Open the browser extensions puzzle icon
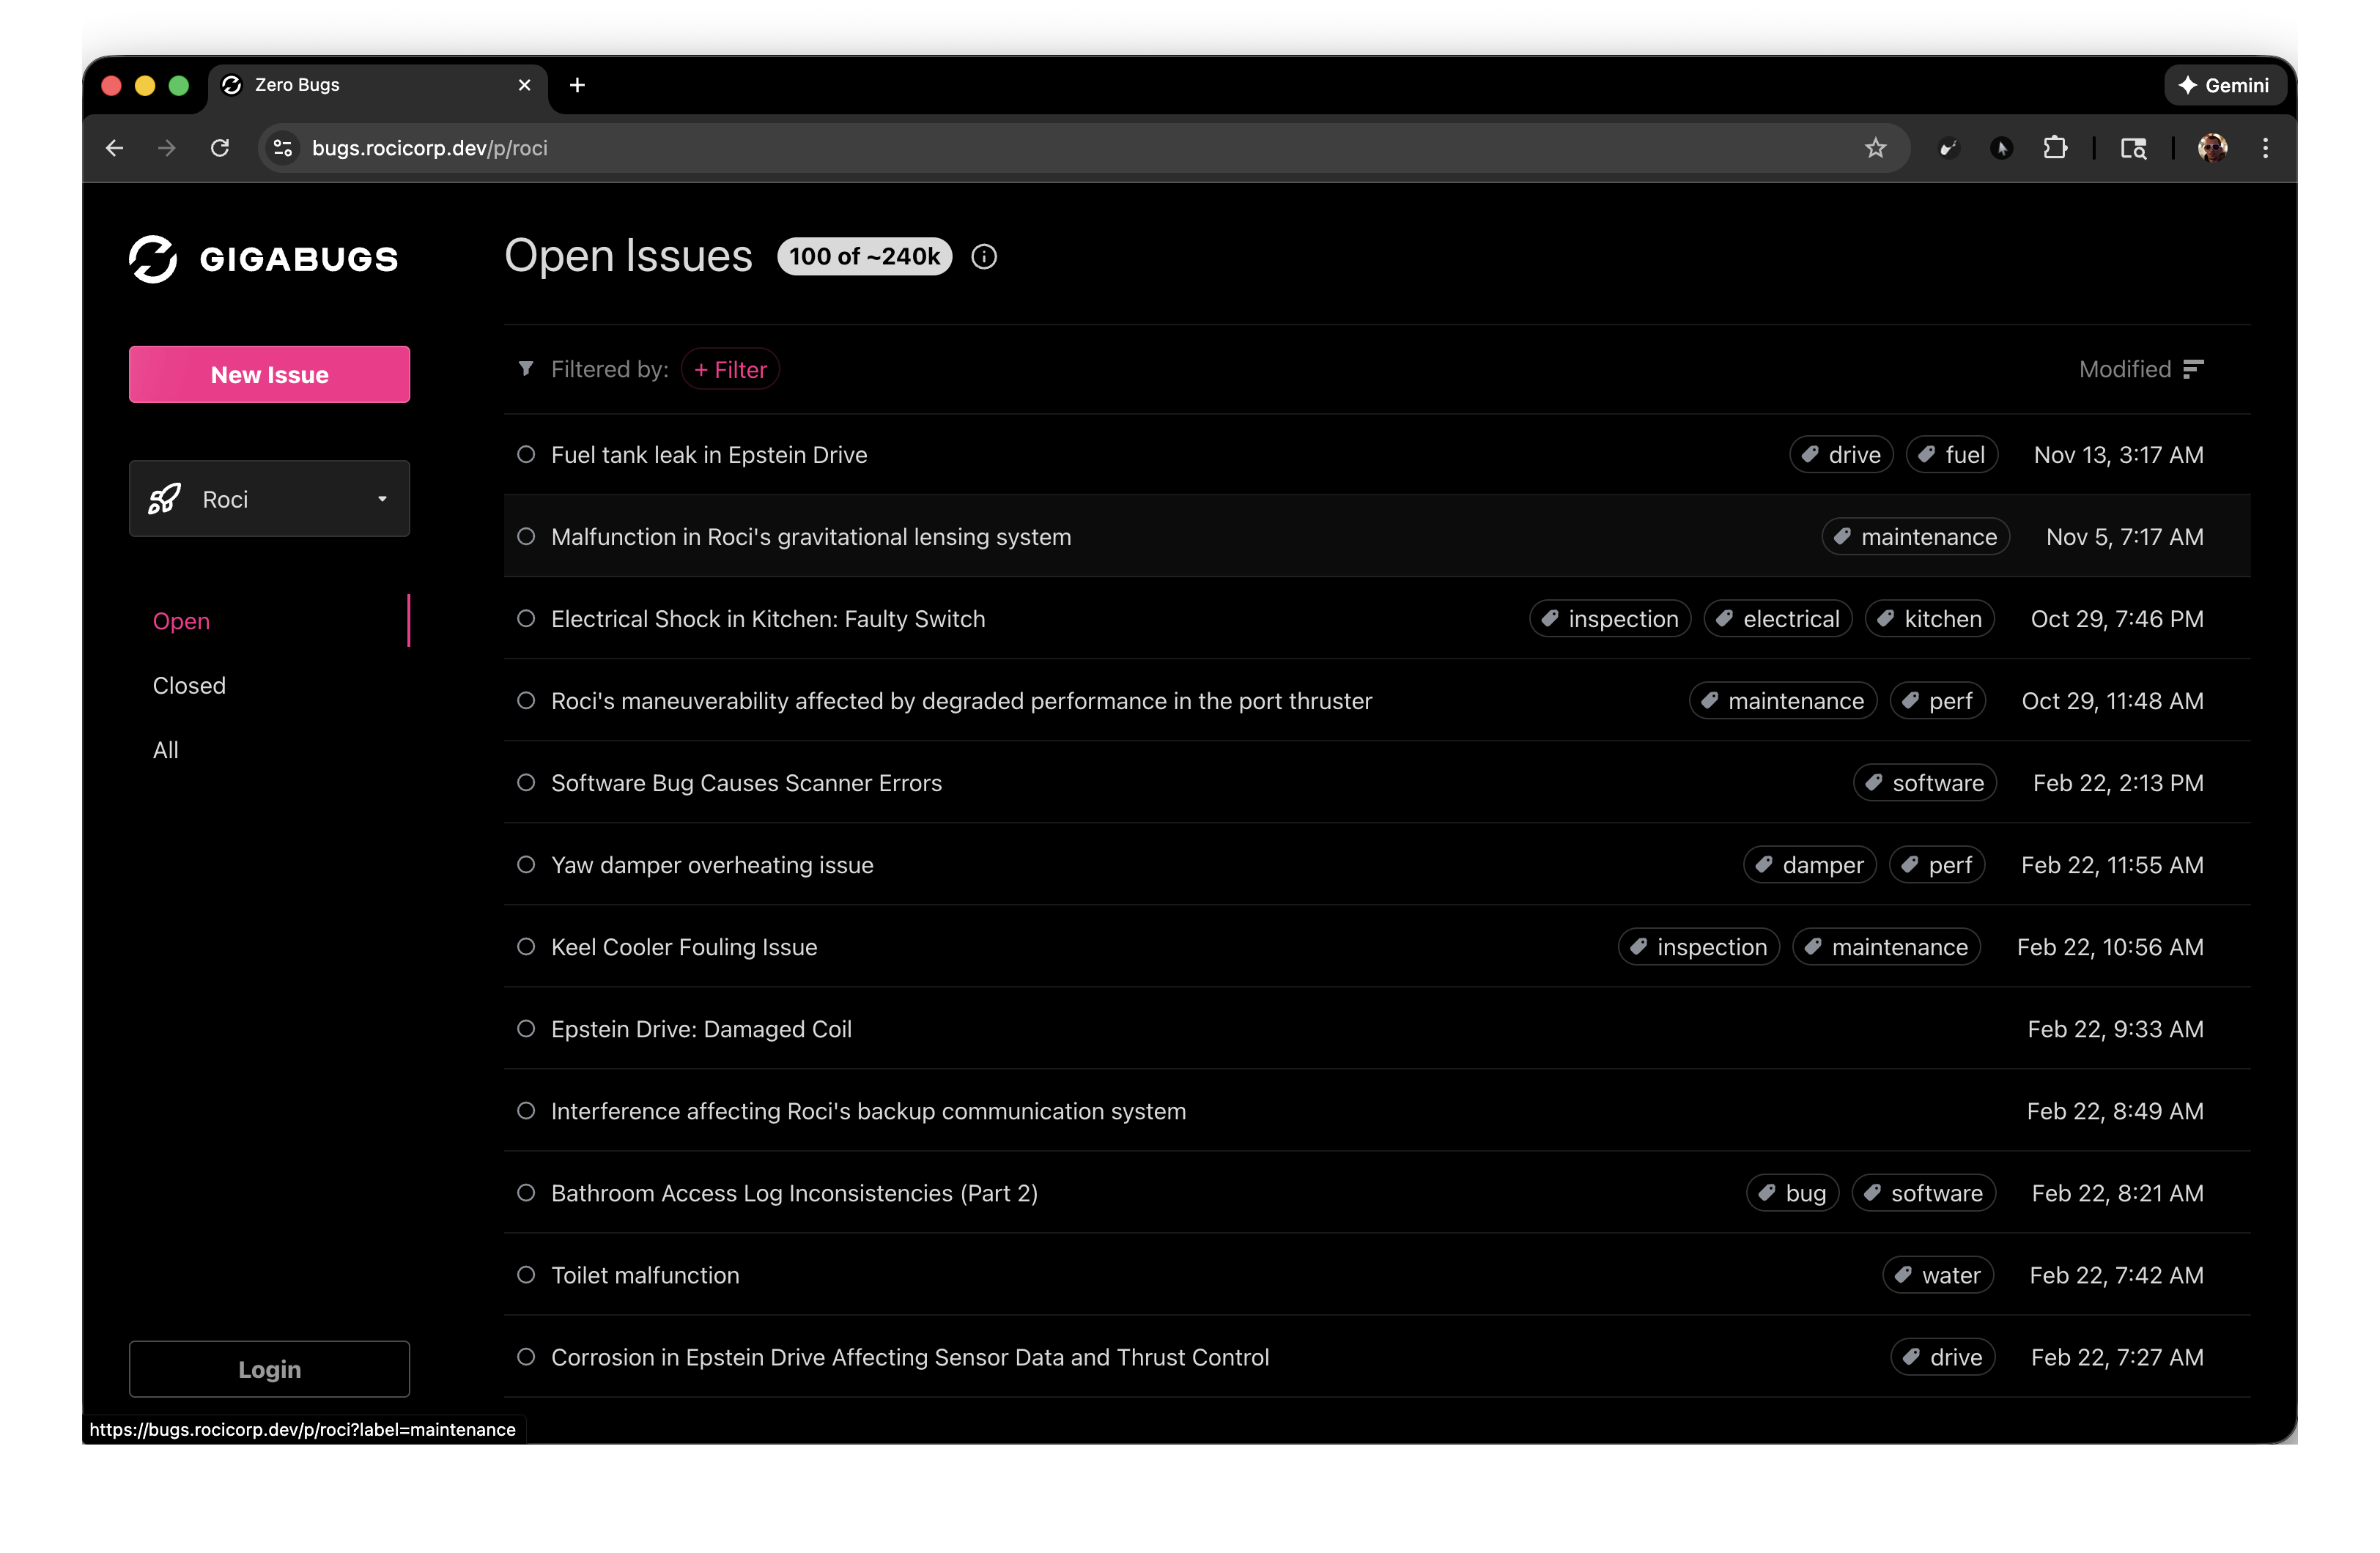The width and height of the screenshot is (2380, 1553). (2054, 148)
